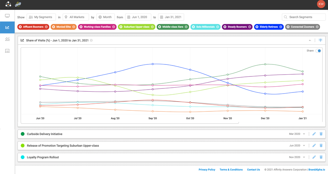This screenshot has height=174, width=328.
Task: Open the grid table sidebar icon
Action: click(x=7, y=51)
